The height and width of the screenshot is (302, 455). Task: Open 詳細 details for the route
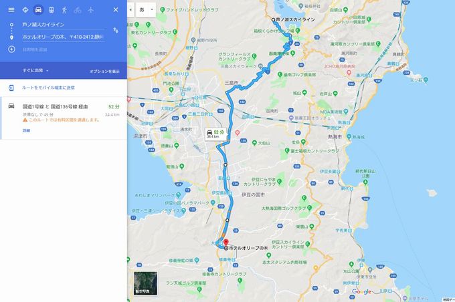(26, 130)
